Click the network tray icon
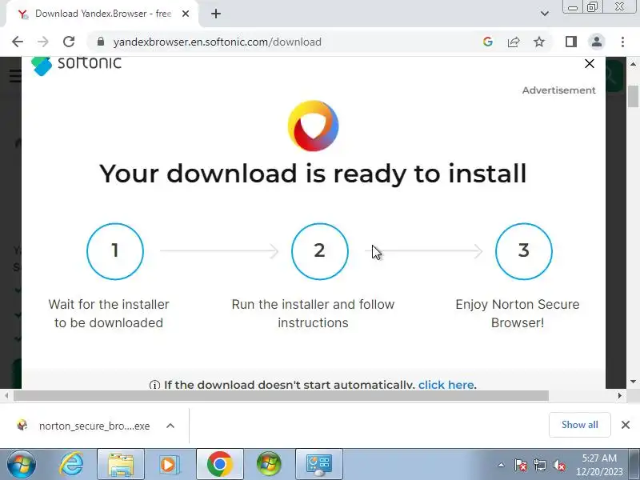 [x=540, y=465]
